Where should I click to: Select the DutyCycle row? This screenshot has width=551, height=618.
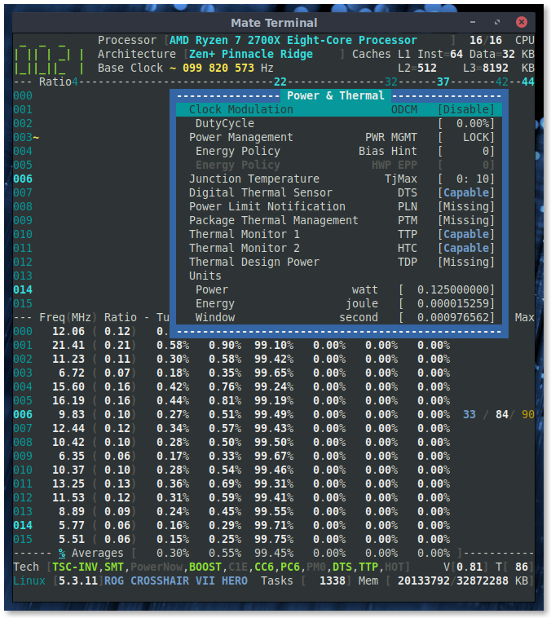(339, 123)
